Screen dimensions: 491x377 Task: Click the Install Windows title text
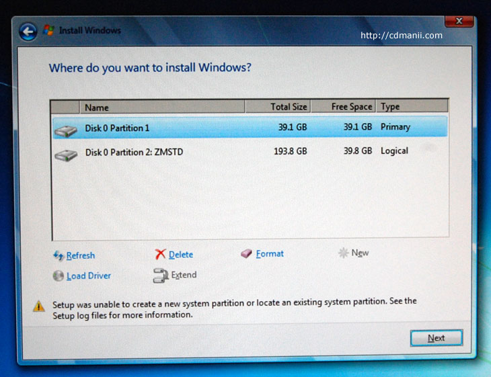[x=90, y=30]
